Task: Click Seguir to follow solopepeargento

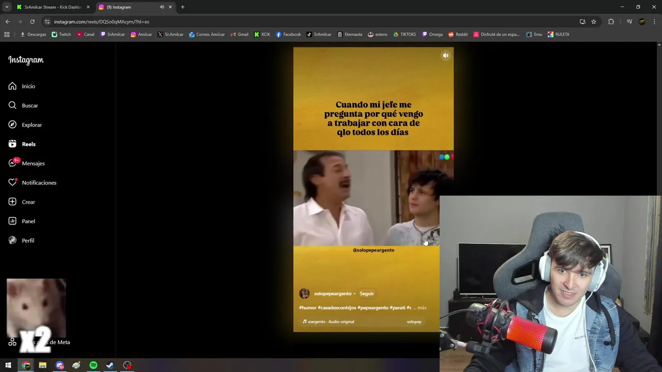Action: tap(367, 293)
